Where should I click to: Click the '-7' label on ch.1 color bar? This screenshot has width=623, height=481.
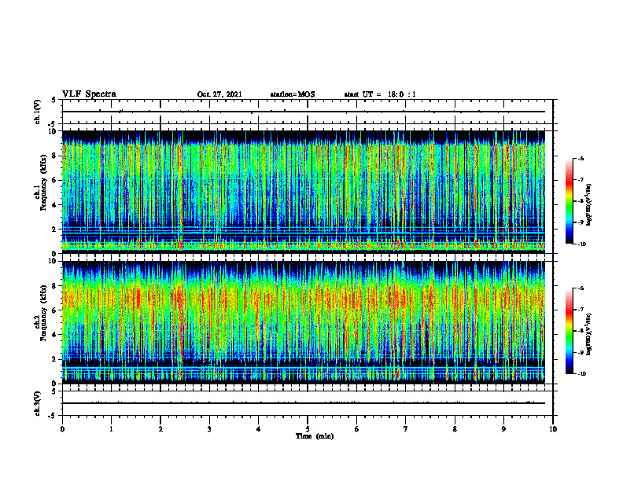(x=581, y=180)
